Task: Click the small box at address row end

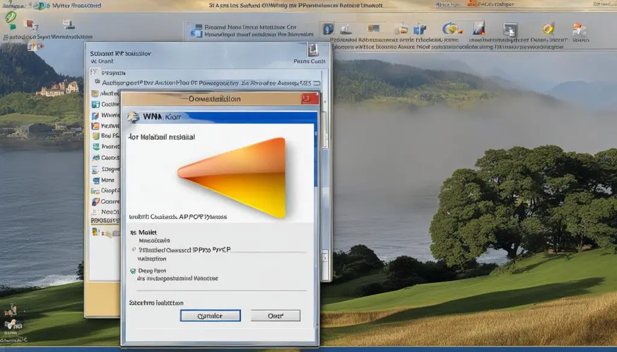Action: coord(317,83)
